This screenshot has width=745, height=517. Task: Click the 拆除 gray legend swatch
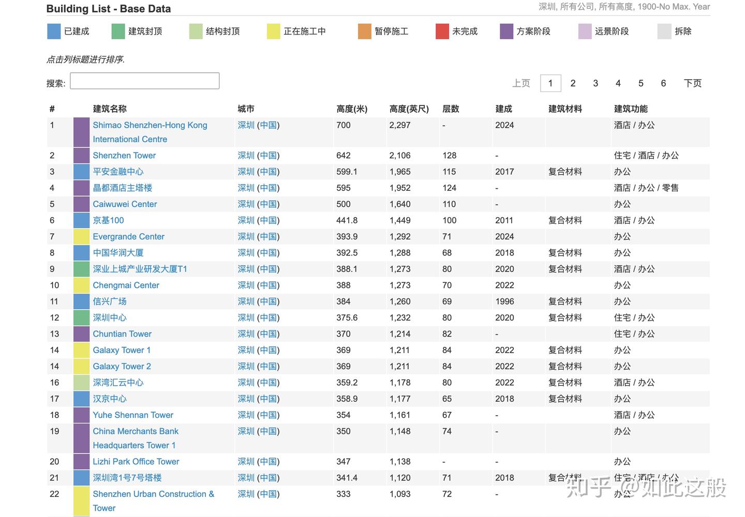664,32
